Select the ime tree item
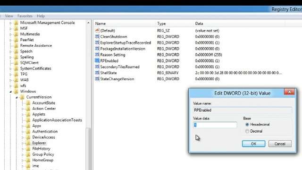 pyautogui.click(x=36, y=166)
